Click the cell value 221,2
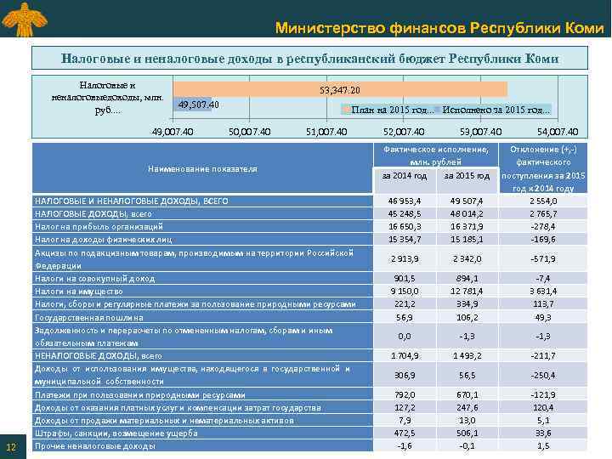Viewport: 612px width, 459px height. click(405, 304)
